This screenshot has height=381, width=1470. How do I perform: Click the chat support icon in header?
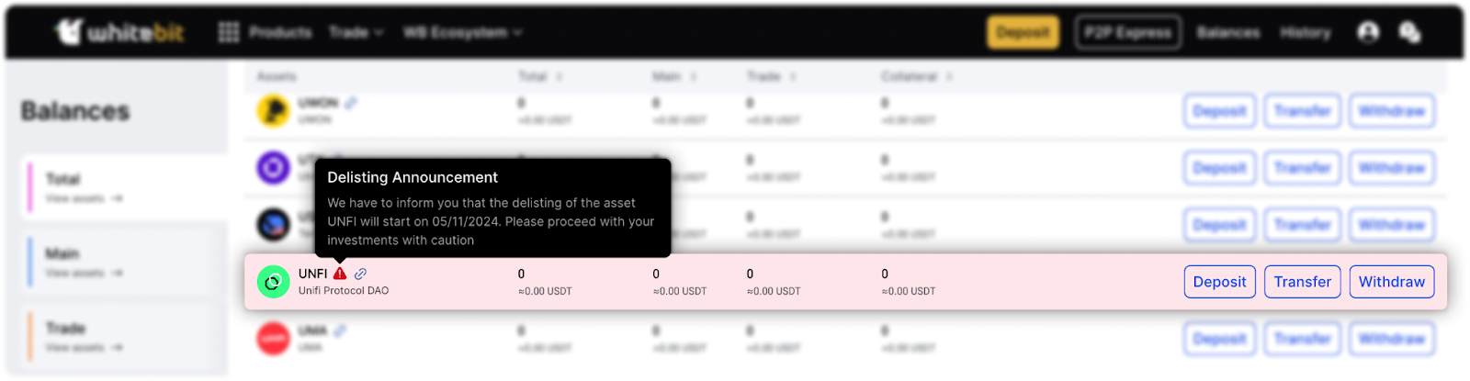pos(1409,32)
